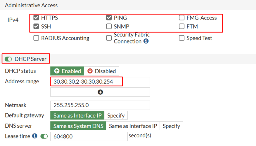
Task: Select Same as Interface IP for DNS server
Action: coord(133,126)
